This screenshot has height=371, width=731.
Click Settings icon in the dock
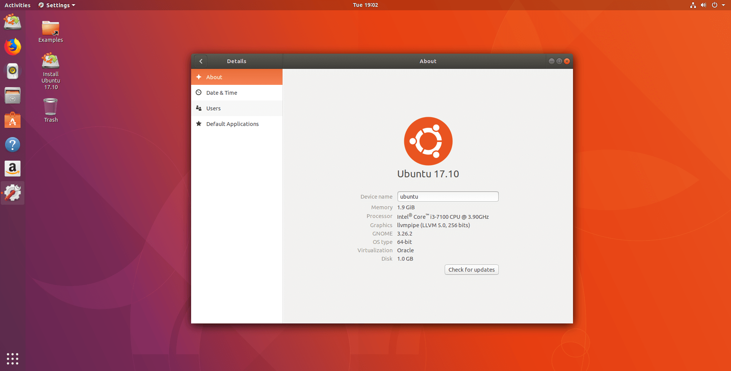(x=13, y=193)
